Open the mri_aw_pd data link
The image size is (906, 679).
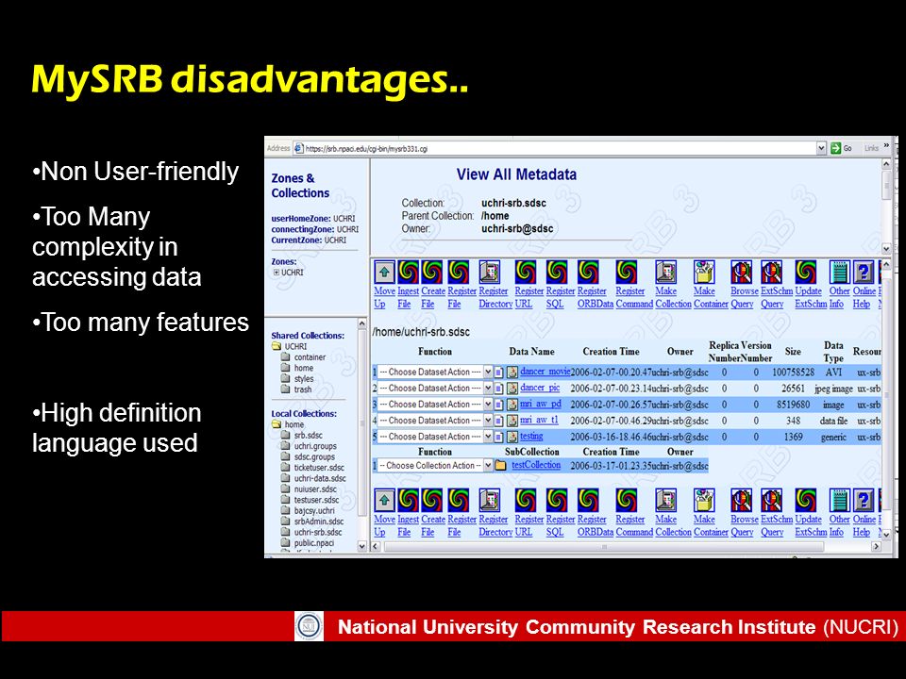540,404
